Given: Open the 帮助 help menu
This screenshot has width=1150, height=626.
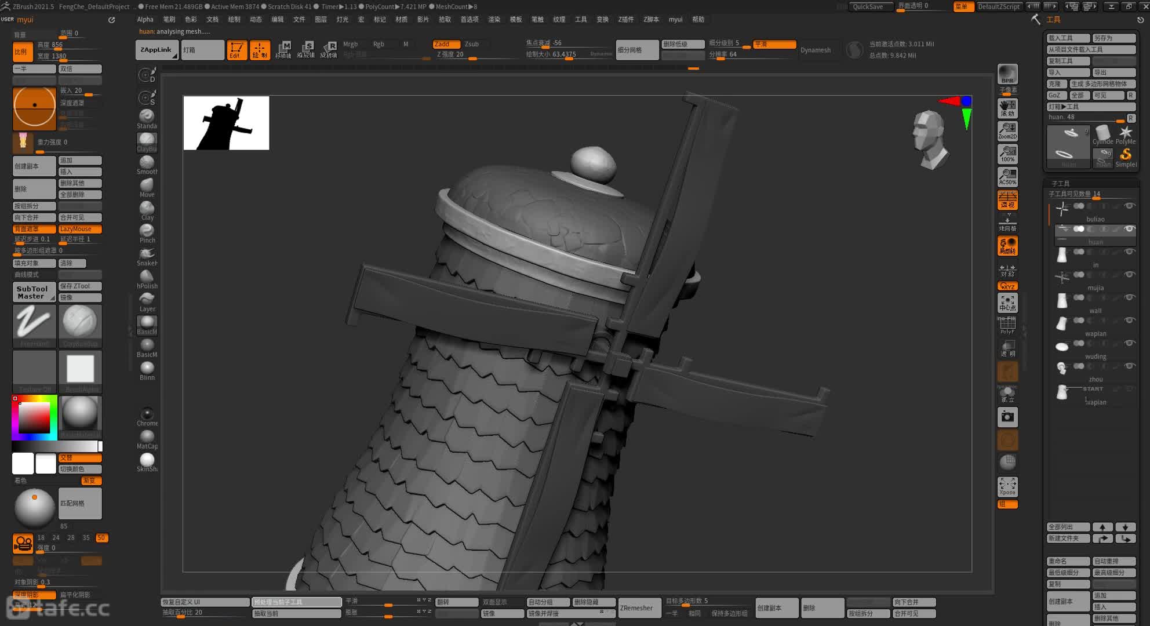Looking at the screenshot, I should [x=698, y=19].
